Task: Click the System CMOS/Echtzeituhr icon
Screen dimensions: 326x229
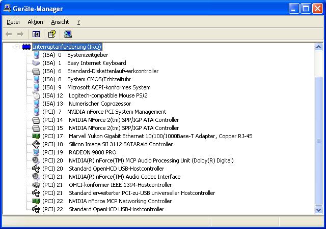Action: click(x=36, y=79)
